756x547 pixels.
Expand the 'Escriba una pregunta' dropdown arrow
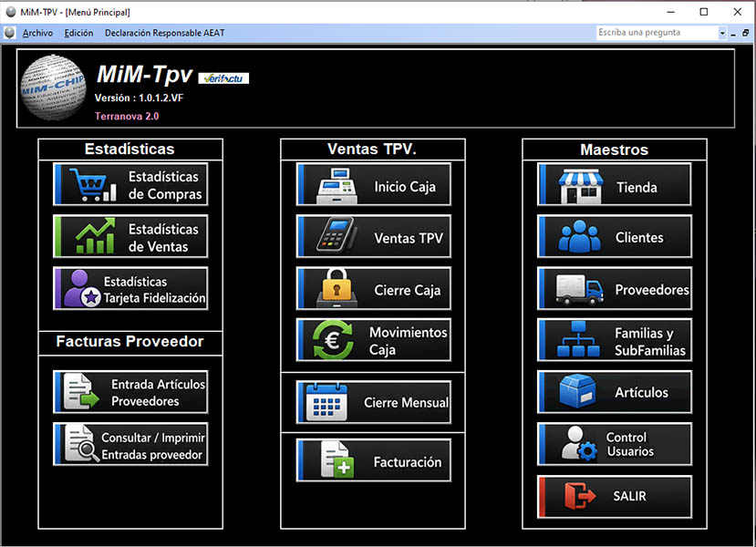722,33
